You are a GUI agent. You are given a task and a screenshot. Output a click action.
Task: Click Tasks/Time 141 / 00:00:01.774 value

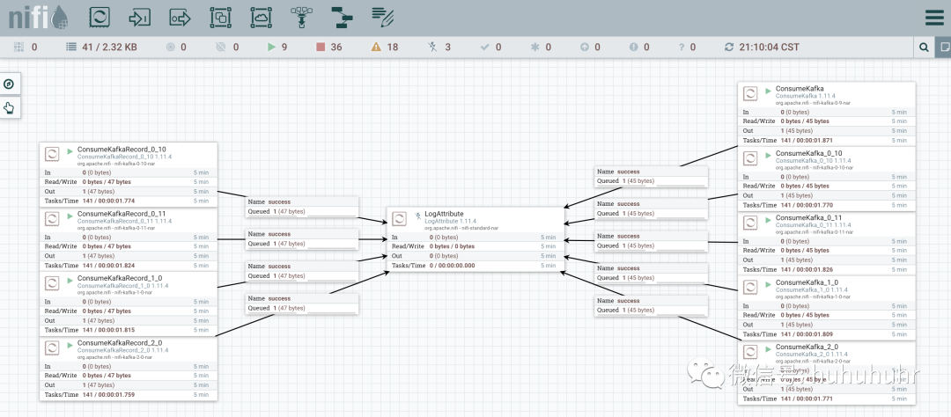click(x=108, y=201)
